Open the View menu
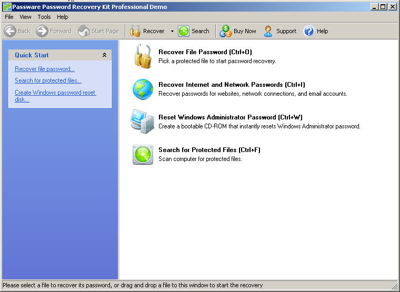This screenshot has height=292, width=400. coord(25,17)
